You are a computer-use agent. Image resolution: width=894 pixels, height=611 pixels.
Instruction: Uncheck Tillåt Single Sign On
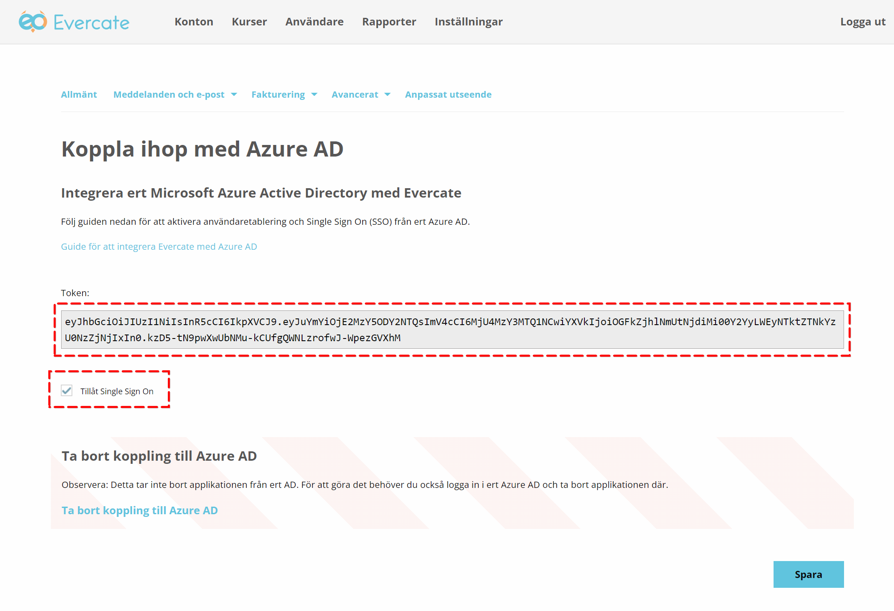[x=66, y=391]
